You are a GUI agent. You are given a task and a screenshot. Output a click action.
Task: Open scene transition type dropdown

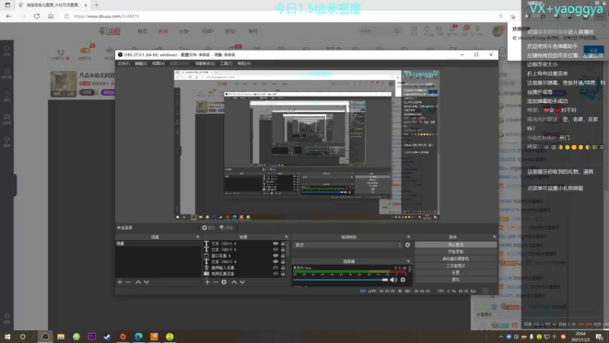pyautogui.click(x=348, y=245)
